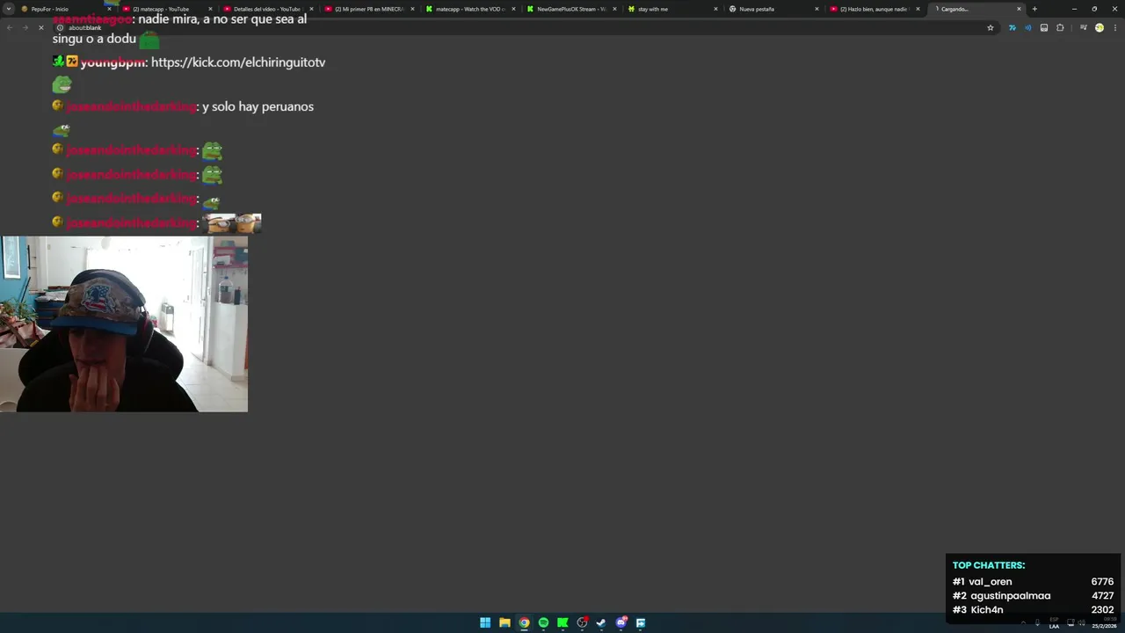This screenshot has height=633, width=1125.
Task: Stop loading the page
Action: click(x=40, y=27)
